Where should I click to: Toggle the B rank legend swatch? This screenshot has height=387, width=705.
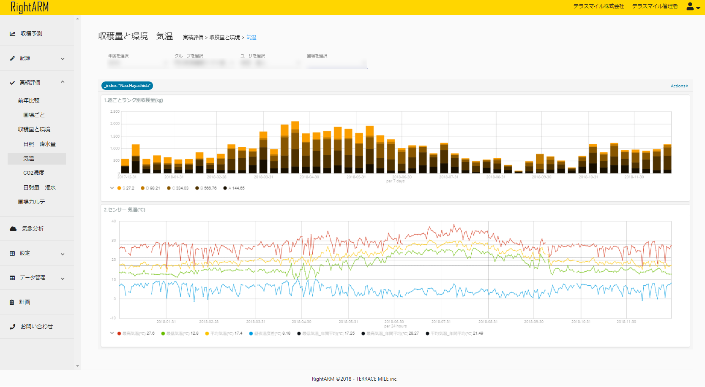[197, 188]
